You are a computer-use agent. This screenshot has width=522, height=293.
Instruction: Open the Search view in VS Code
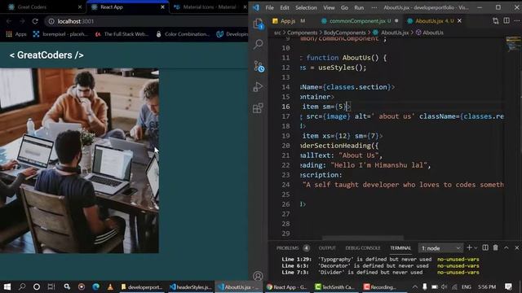tap(259, 44)
